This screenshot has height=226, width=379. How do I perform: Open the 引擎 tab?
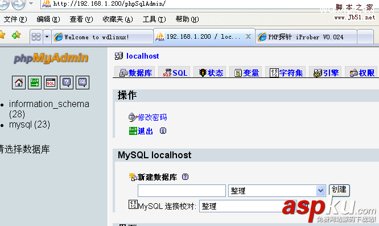[x=326, y=72]
